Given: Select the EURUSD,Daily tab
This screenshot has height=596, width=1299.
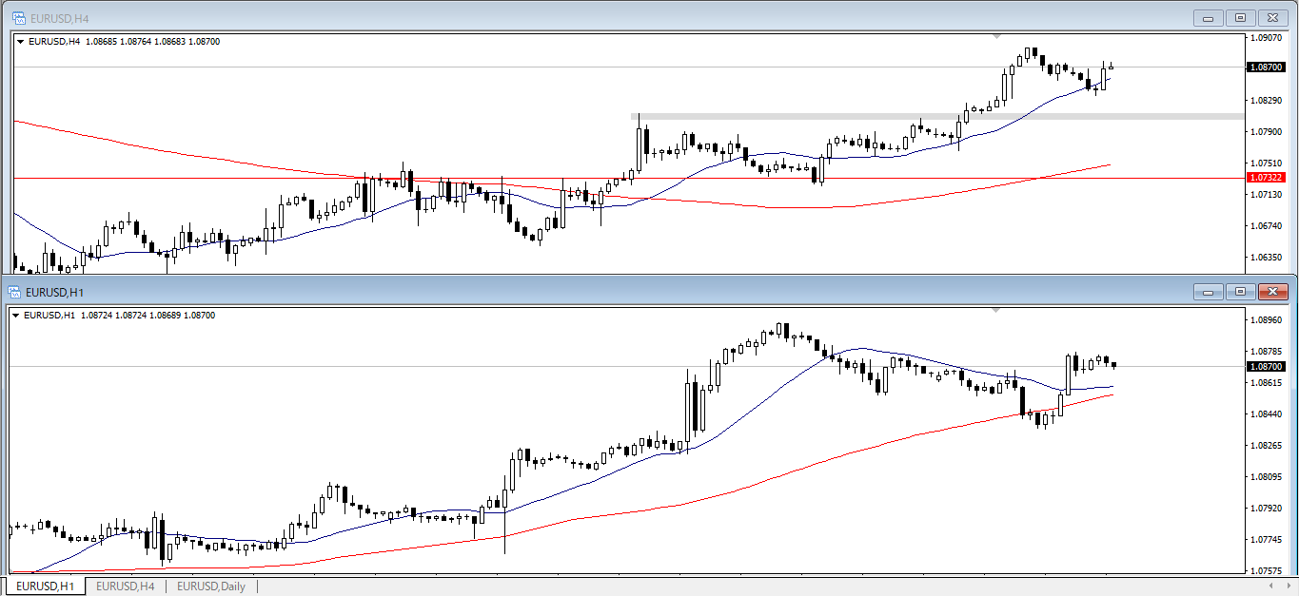Looking at the screenshot, I should [210, 586].
